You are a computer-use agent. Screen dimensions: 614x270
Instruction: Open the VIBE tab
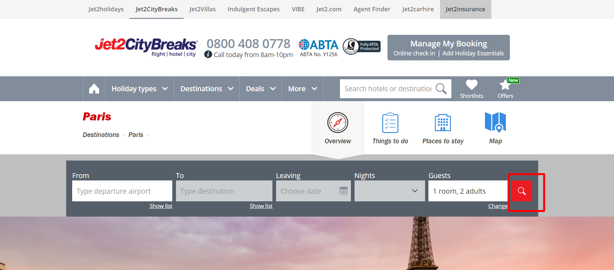click(x=298, y=9)
